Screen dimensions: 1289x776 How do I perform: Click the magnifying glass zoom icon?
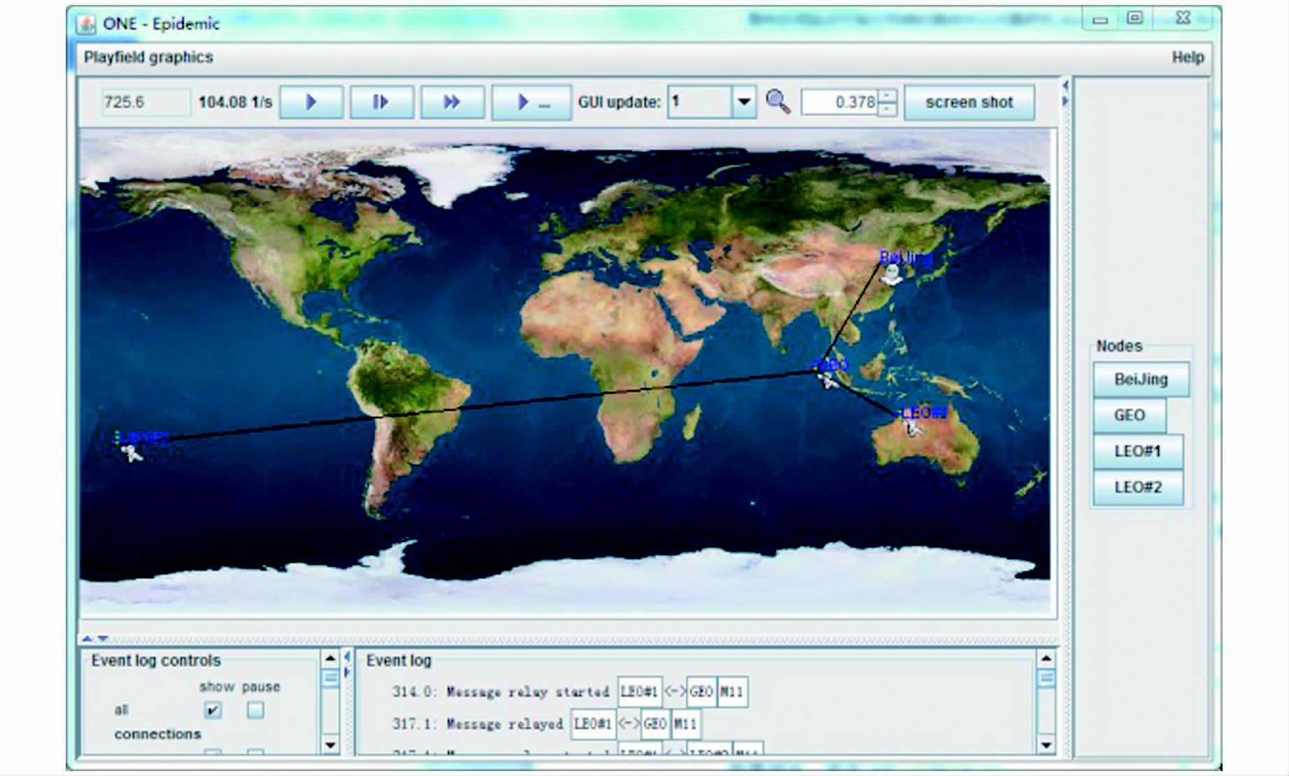pyautogui.click(x=778, y=102)
